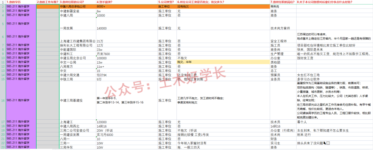Viewport: 373px width, 150px height.
Task: Select salary cell 月发7600
Action: tap(127, 54)
